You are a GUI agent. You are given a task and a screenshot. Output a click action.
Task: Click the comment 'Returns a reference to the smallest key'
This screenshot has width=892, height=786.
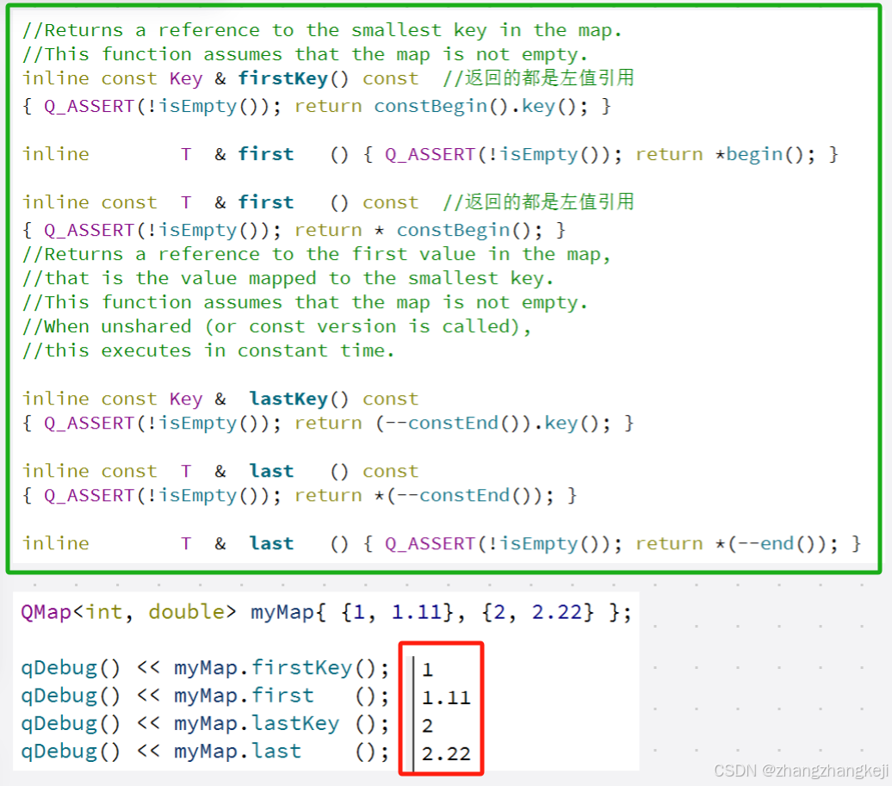click(x=322, y=30)
